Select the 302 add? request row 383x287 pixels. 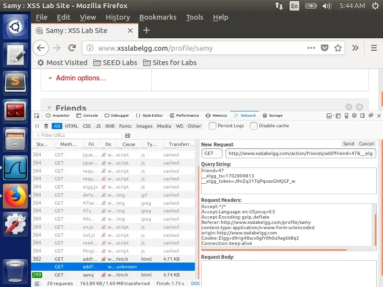pyautogui.click(x=113, y=259)
